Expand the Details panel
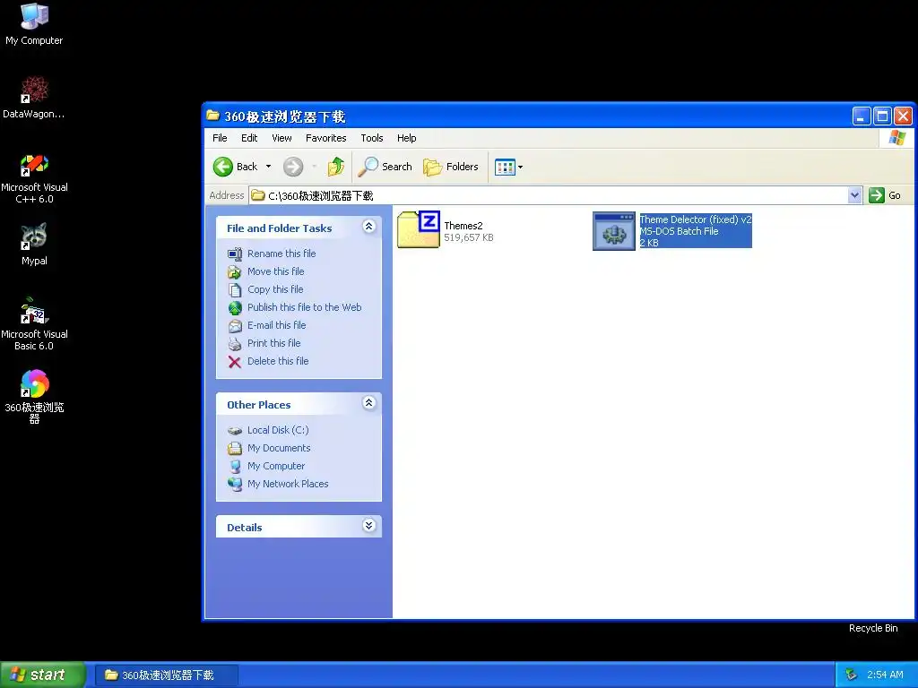 368,525
